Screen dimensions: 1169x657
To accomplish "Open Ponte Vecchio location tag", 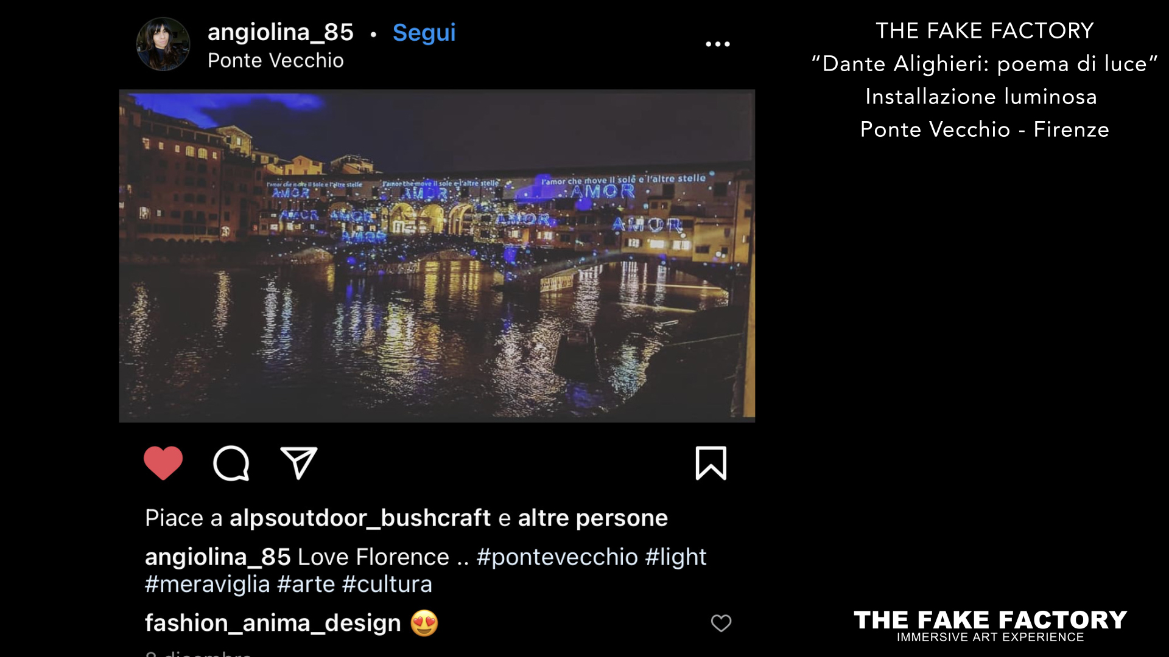I will pos(276,60).
